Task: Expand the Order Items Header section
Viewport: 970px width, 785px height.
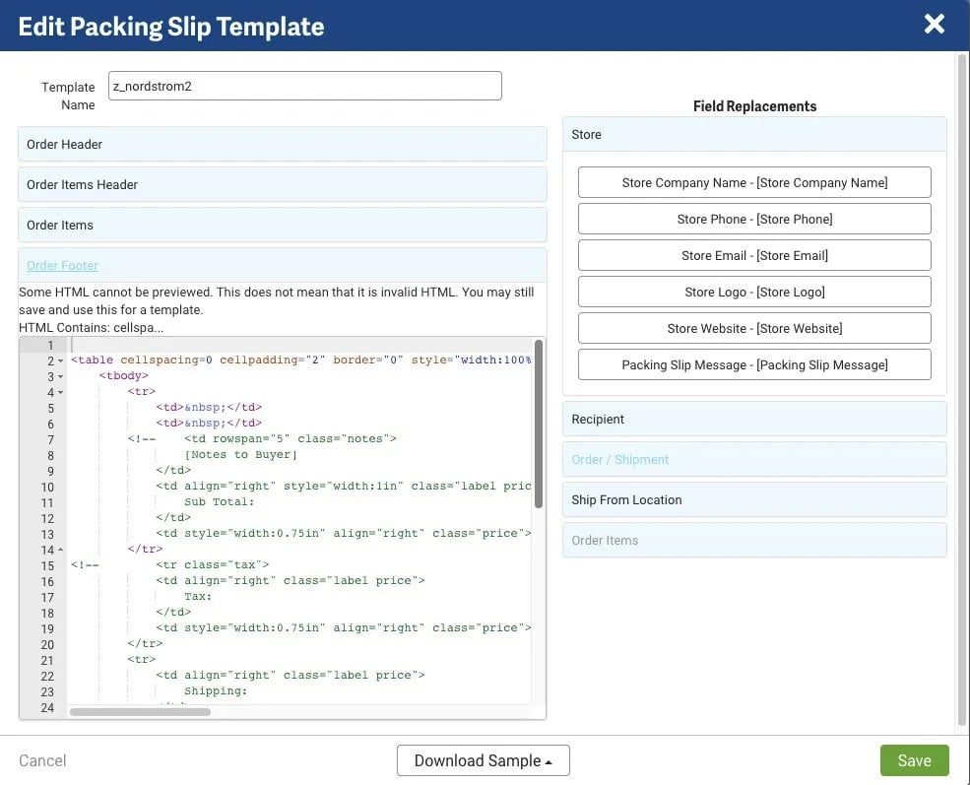Action: click(283, 183)
